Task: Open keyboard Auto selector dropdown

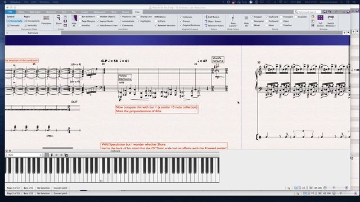Action: click(x=24, y=155)
